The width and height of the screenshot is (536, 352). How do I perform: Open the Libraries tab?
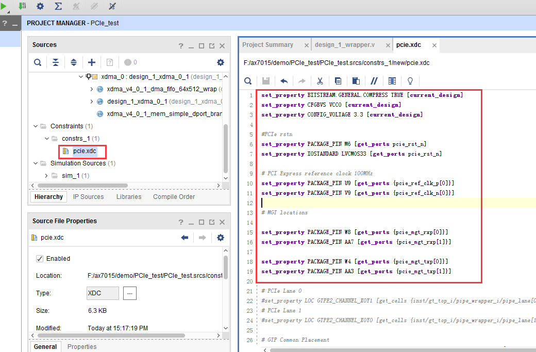[128, 197]
